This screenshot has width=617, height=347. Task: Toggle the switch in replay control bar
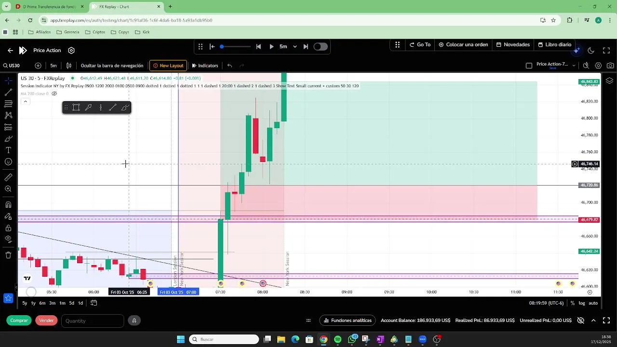[321, 47]
